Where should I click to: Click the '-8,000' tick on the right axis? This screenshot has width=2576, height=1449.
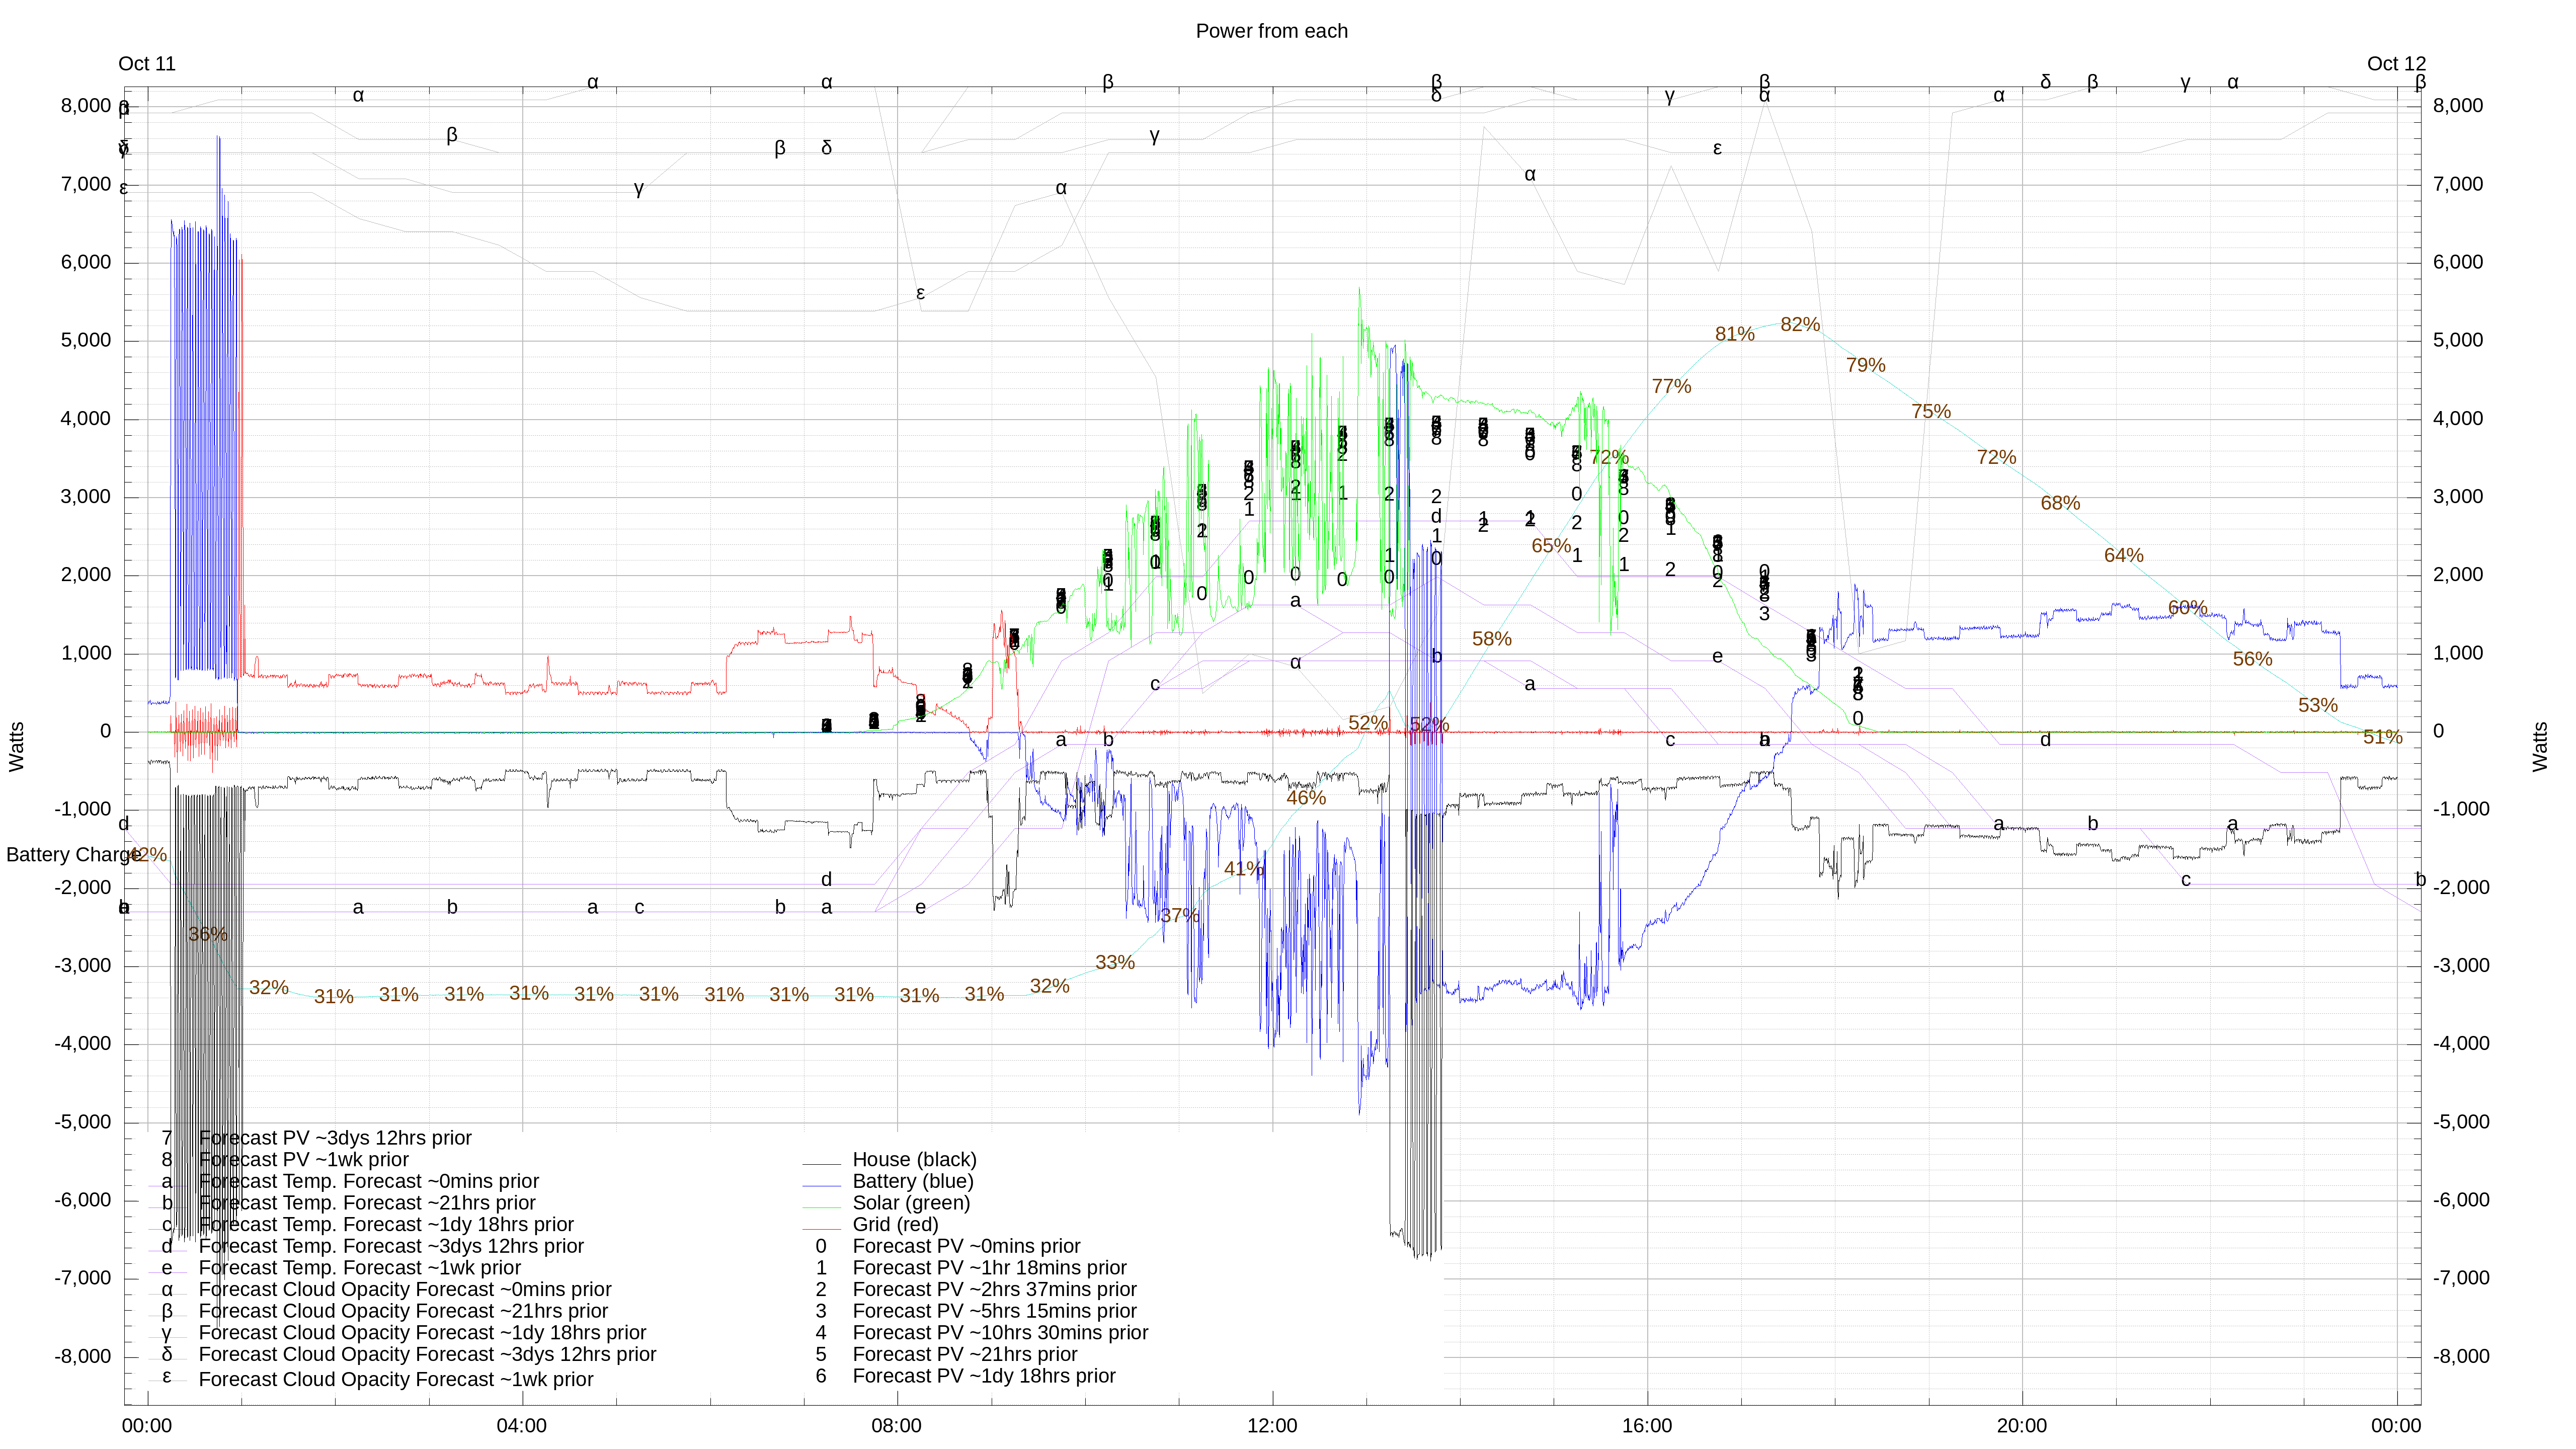pyautogui.click(x=2462, y=1357)
